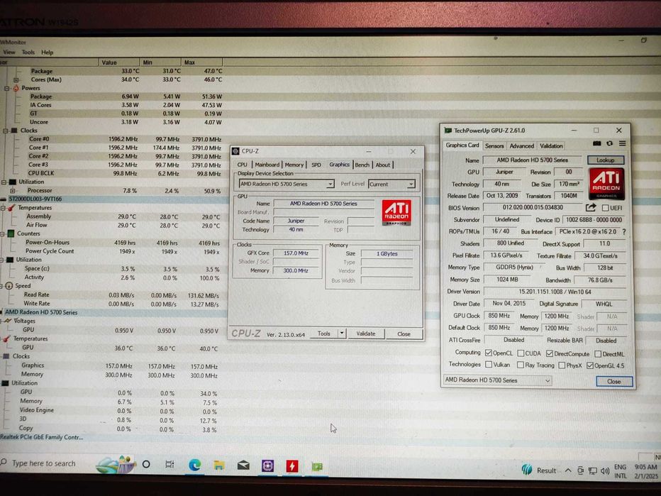
Task: Open Tools menu in HWMonitor
Action: point(28,53)
